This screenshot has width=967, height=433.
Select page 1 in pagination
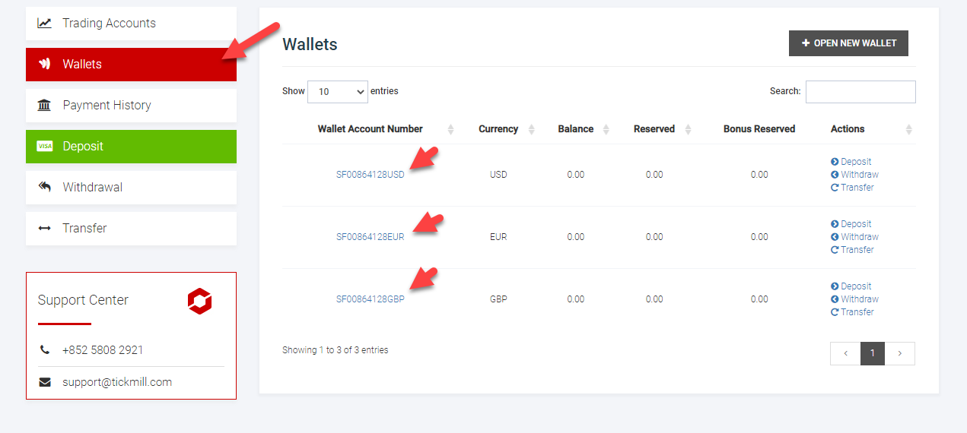(873, 353)
